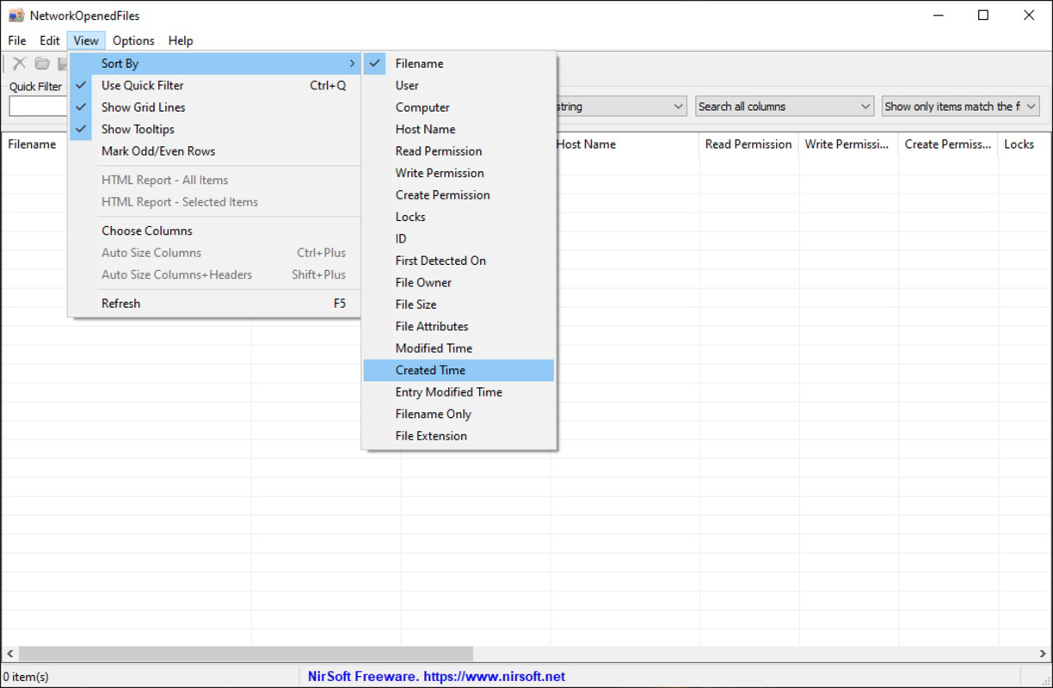Click the Create Permission column header
1053x688 pixels.
pos(948,144)
